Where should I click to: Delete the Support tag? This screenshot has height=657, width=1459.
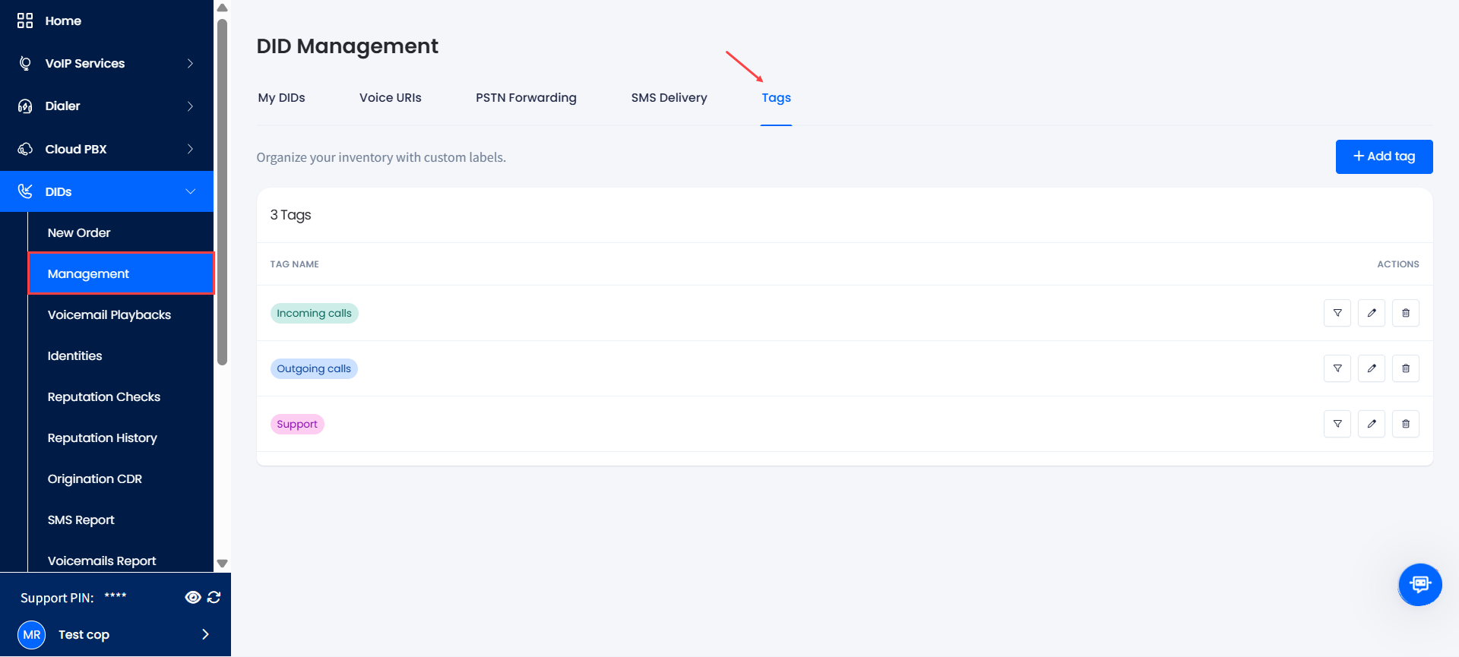pos(1406,424)
